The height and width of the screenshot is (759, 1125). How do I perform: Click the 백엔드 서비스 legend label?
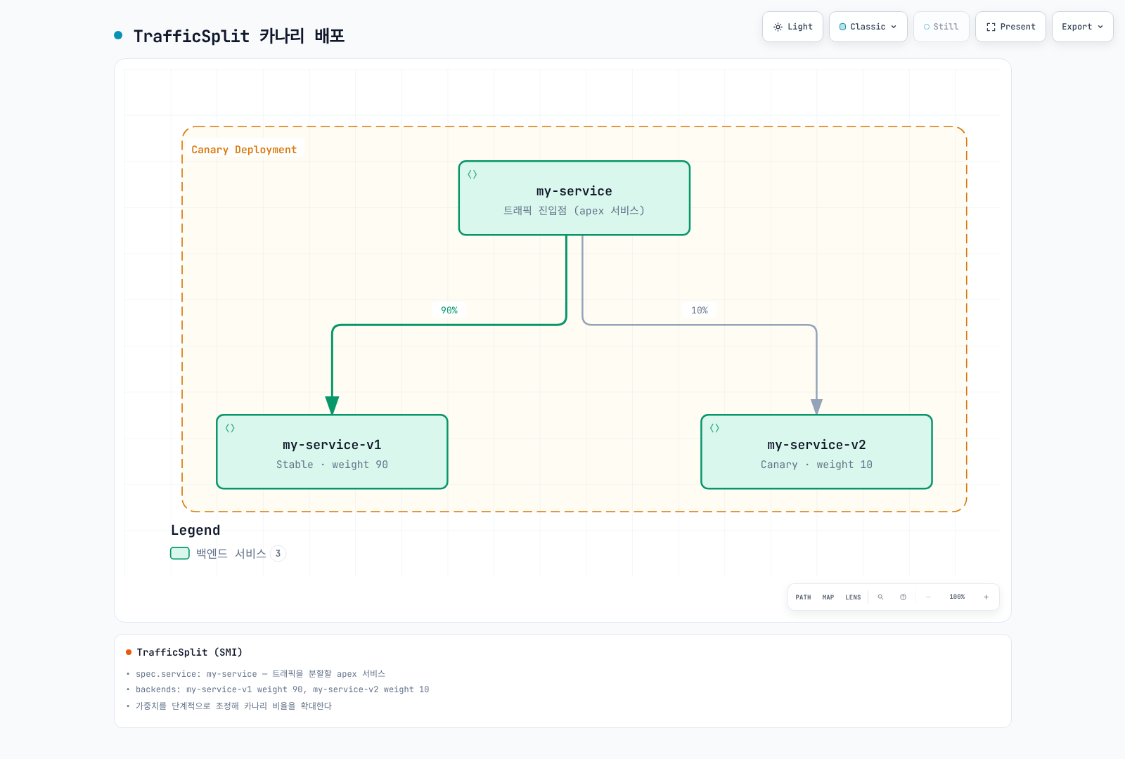231,554
